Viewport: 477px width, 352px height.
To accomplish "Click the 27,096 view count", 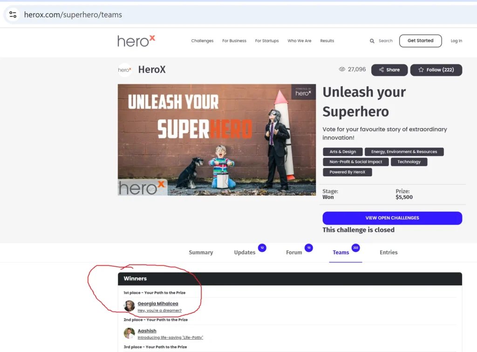I will click(357, 69).
